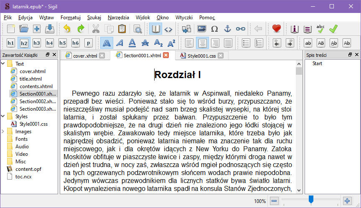The image size is (361, 208).
Task: Switch to the Style0001.css tab
Action: 198,56
